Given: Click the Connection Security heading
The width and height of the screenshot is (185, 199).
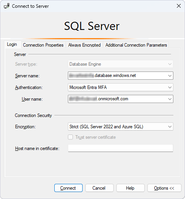Looking at the screenshot, I should (33, 115).
